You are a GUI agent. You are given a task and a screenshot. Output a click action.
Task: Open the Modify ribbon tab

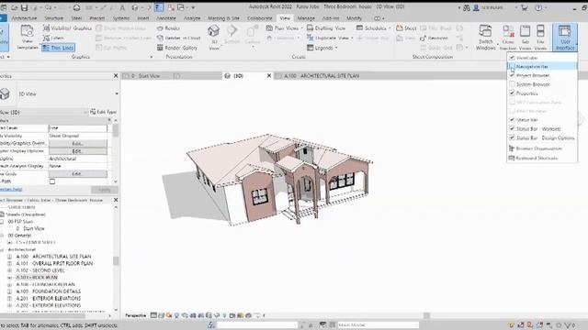354,18
